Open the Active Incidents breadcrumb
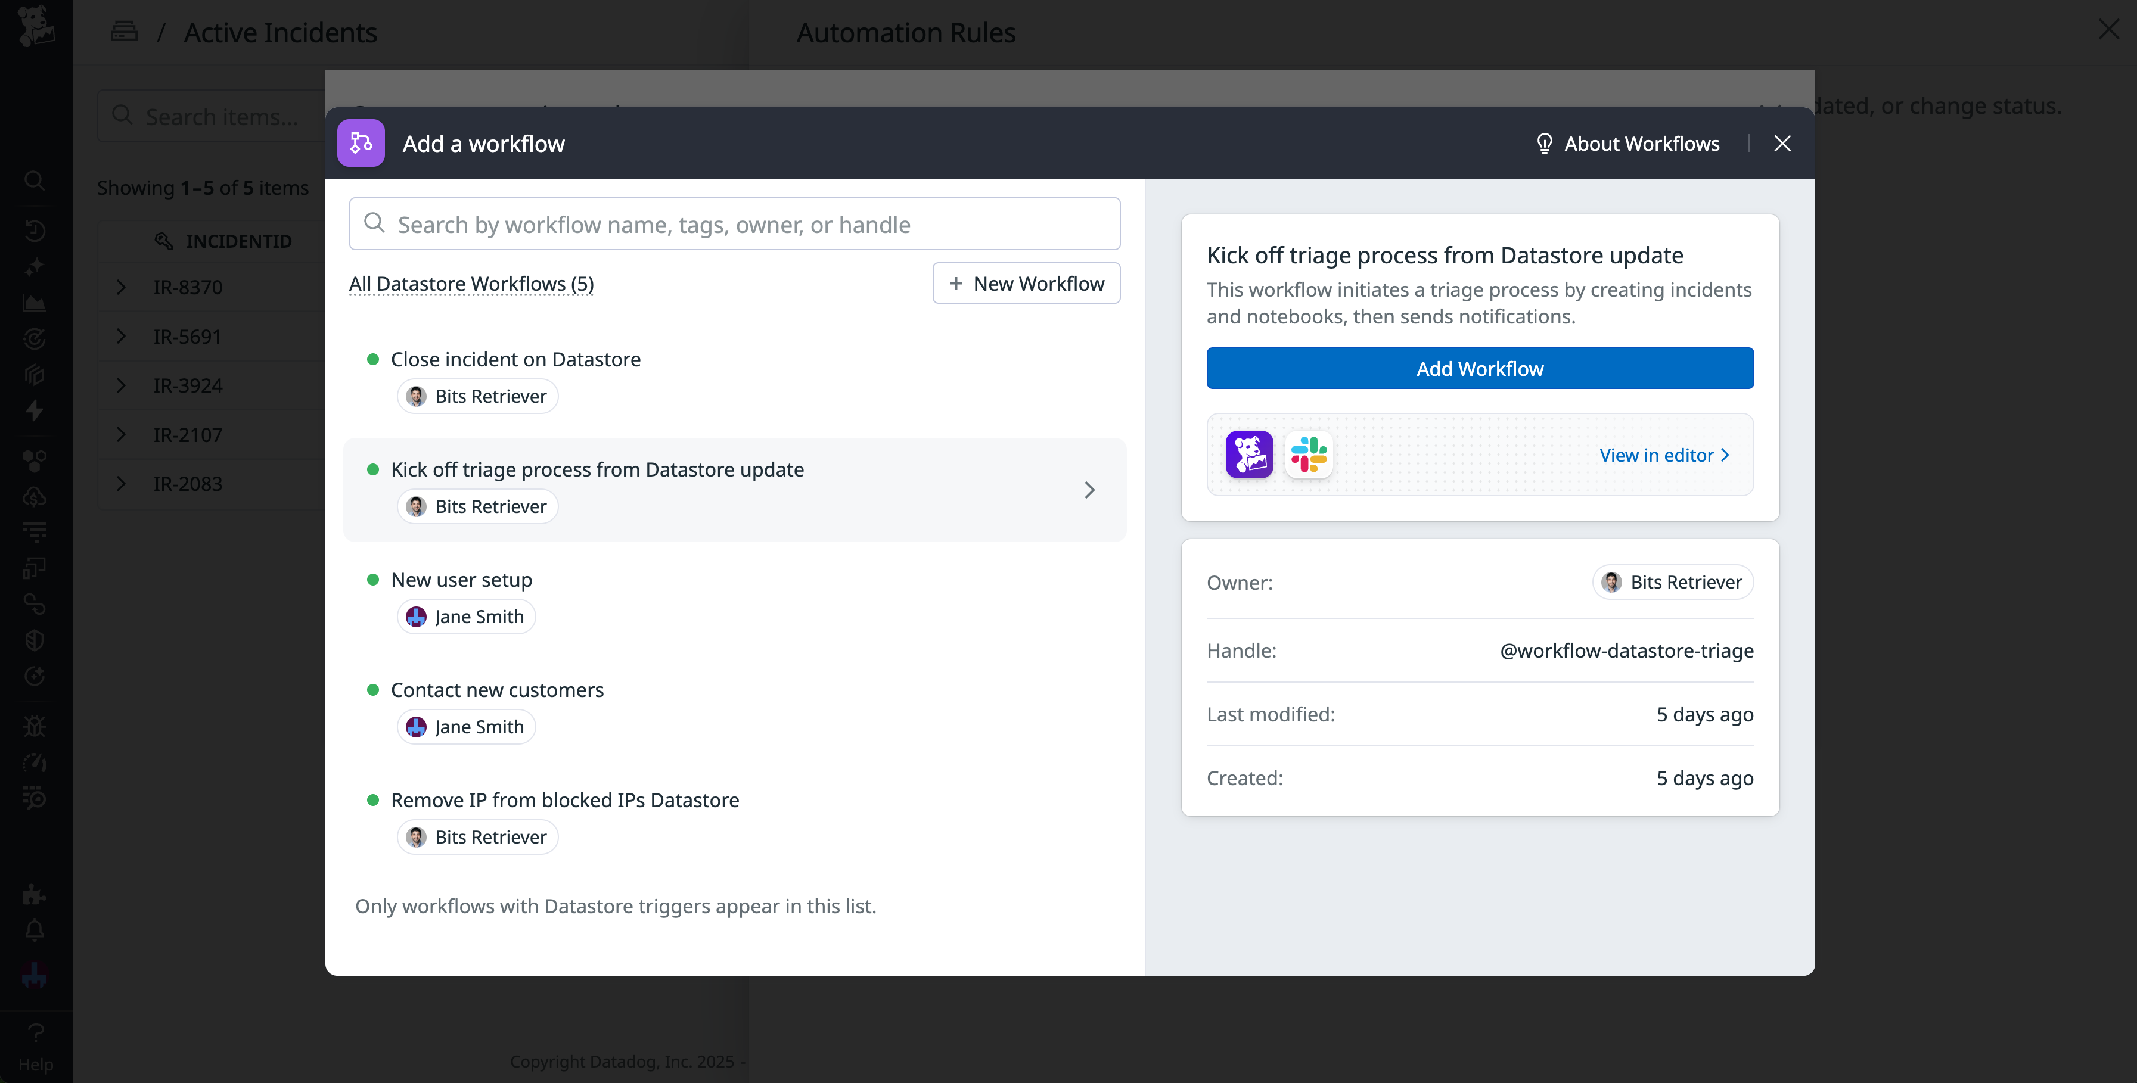 (x=281, y=32)
